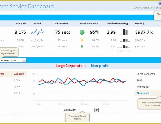Click the 2,058 total calls value in top table
The height and width of the screenshot is (124, 161).
[x=20, y=40]
